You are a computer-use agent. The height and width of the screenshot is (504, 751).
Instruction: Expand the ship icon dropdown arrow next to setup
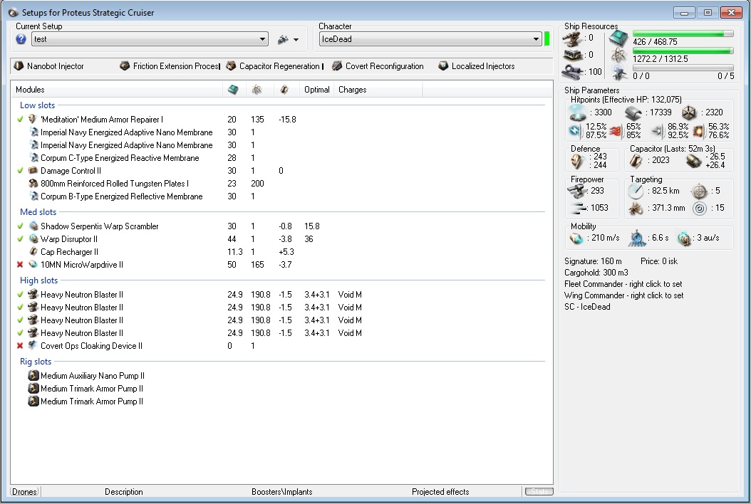pos(296,40)
